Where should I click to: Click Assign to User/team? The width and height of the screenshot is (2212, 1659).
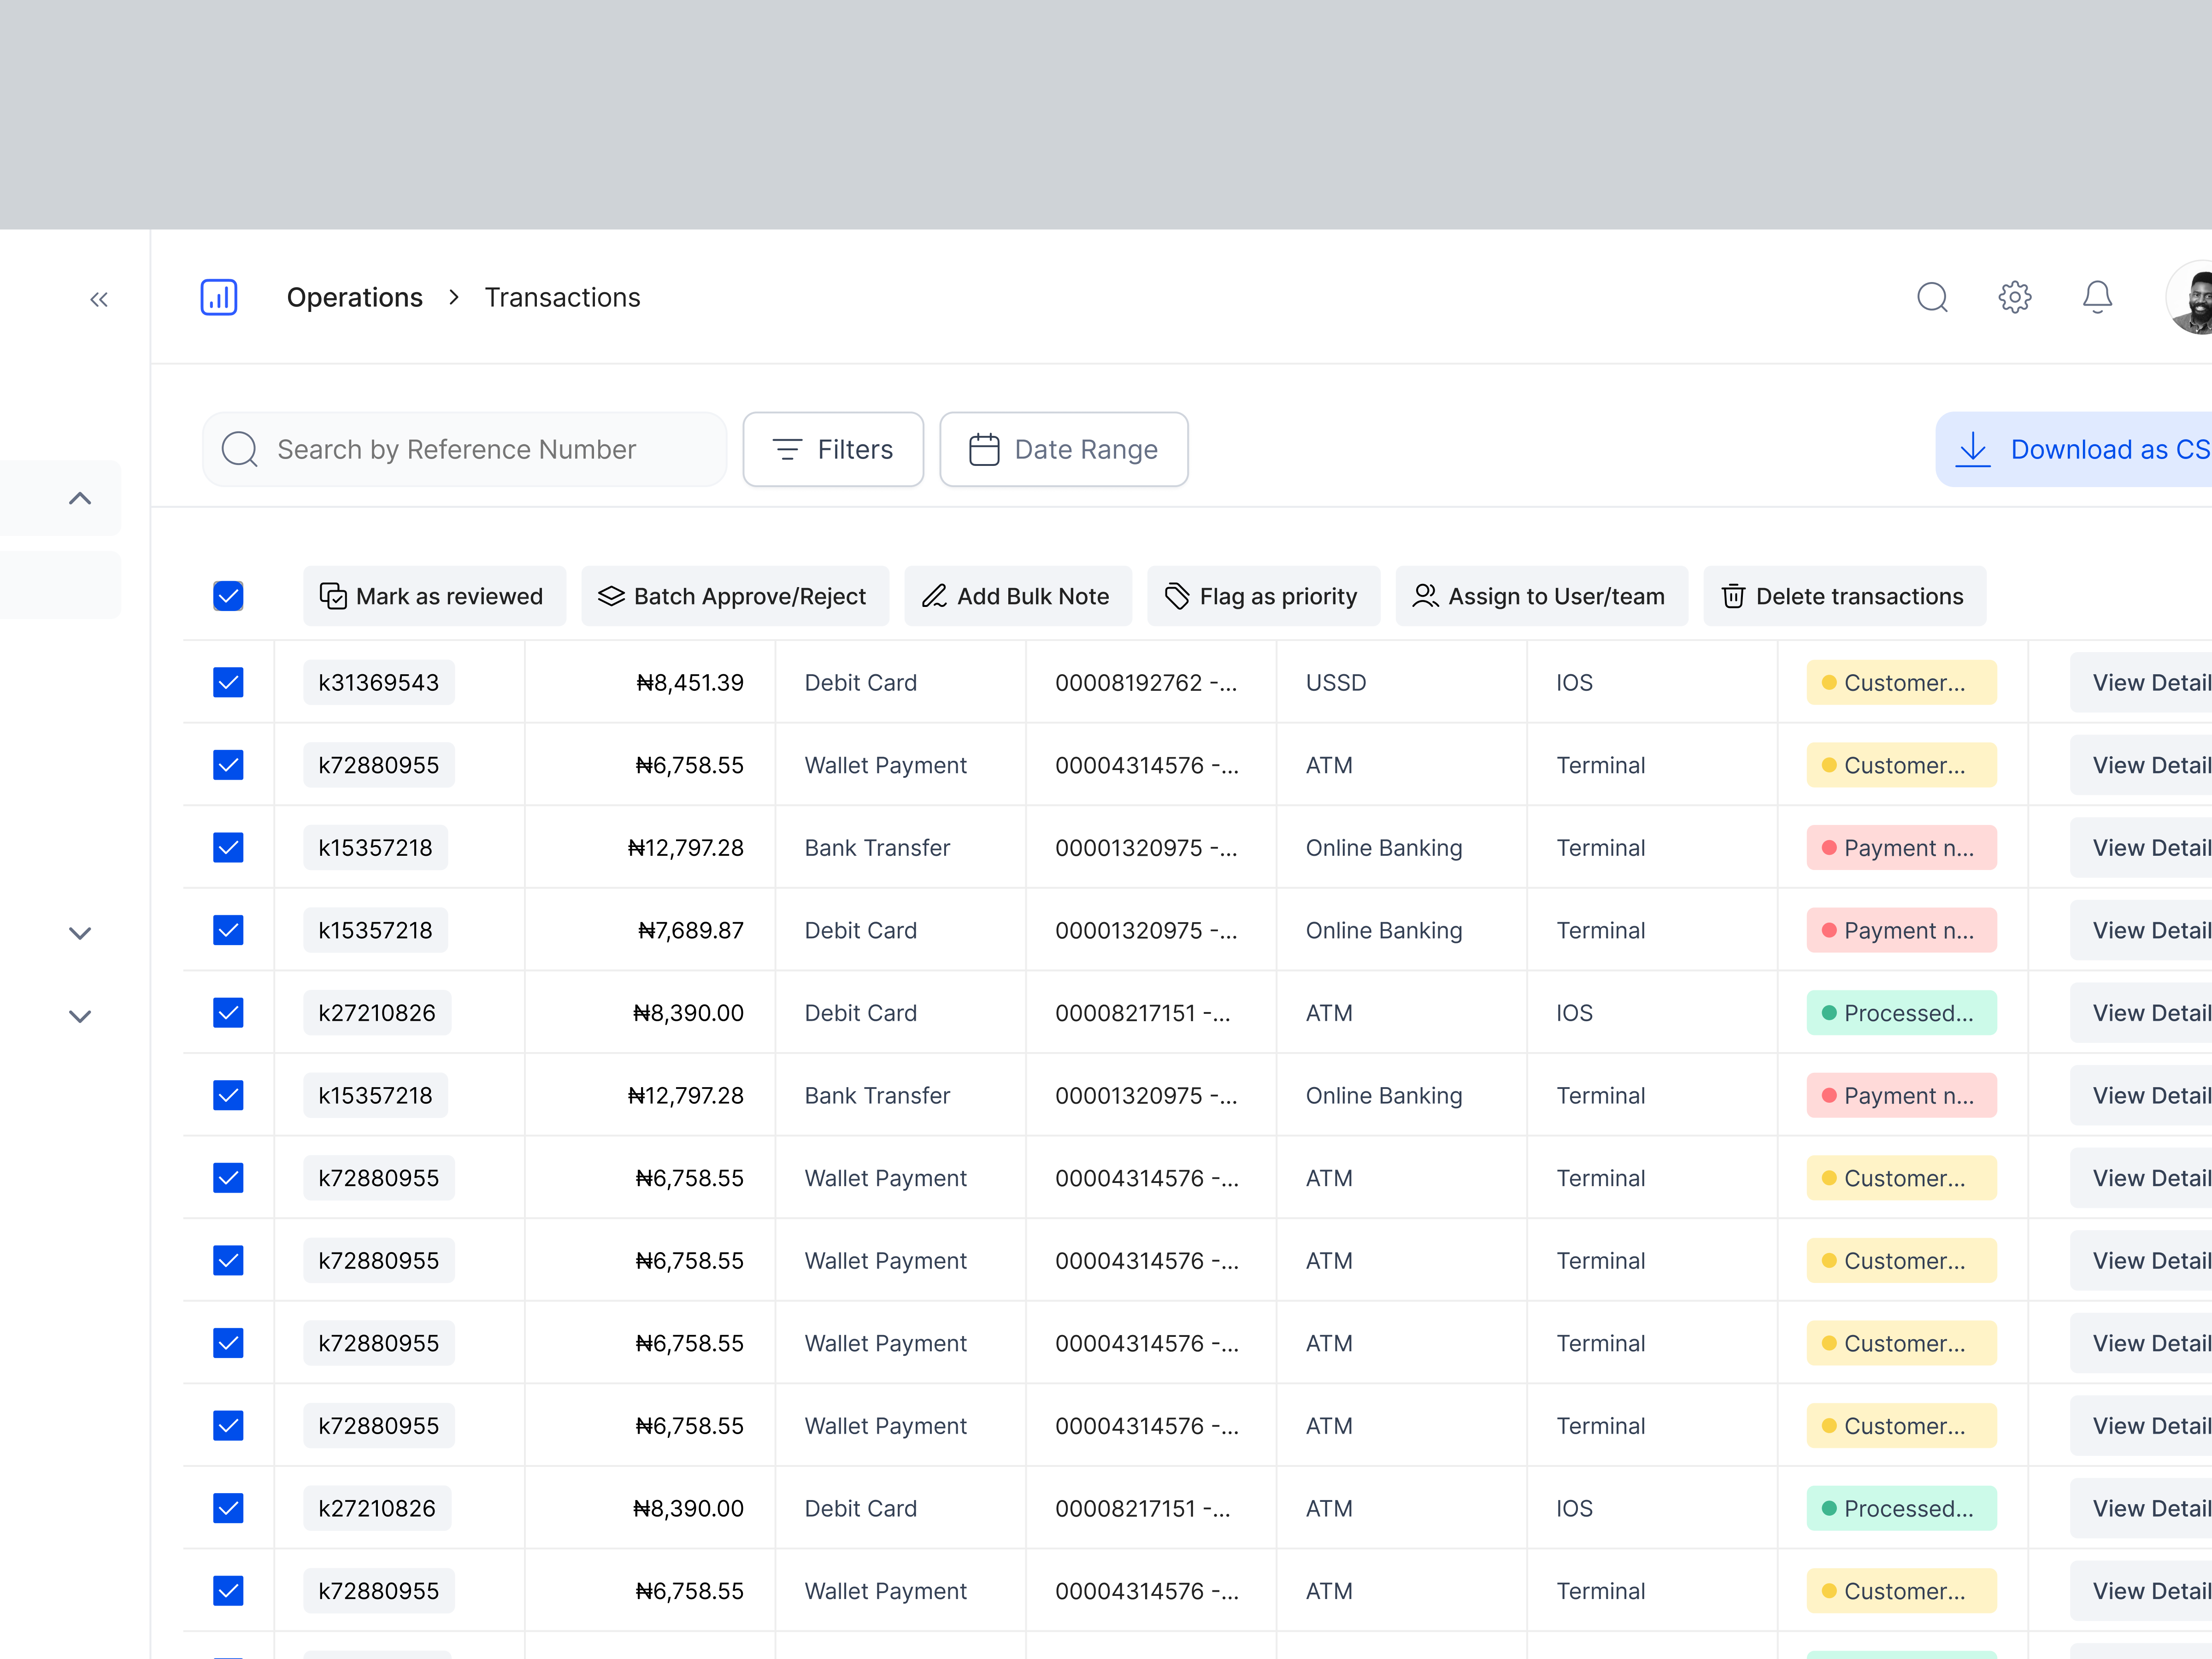1541,597
